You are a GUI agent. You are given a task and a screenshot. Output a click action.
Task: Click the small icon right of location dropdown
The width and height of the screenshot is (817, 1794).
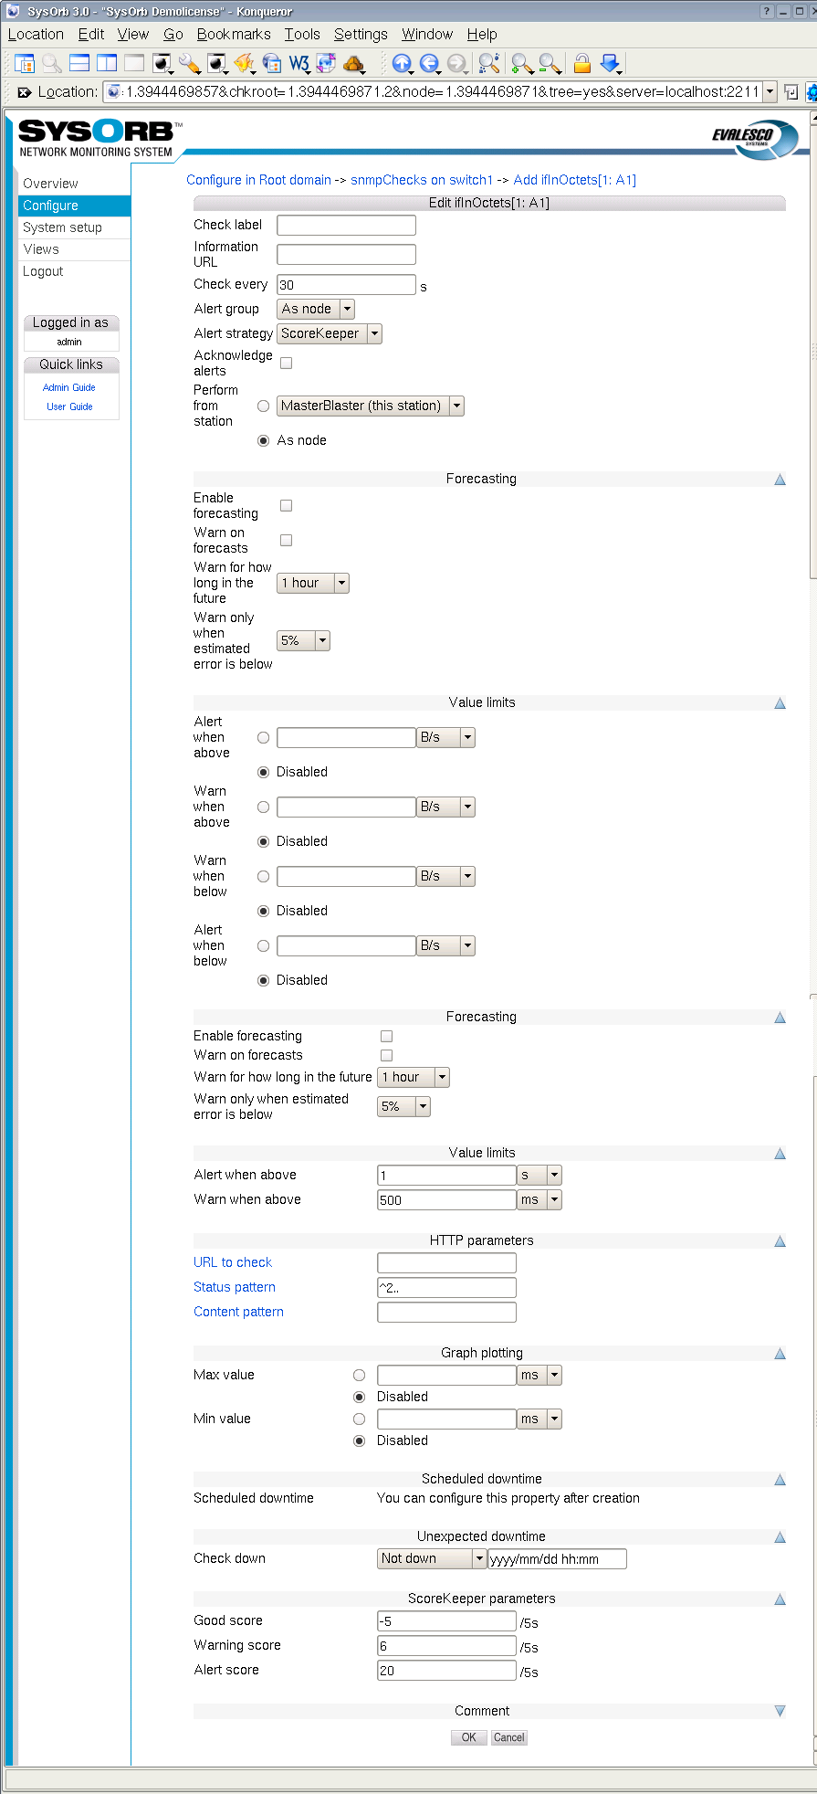(791, 92)
